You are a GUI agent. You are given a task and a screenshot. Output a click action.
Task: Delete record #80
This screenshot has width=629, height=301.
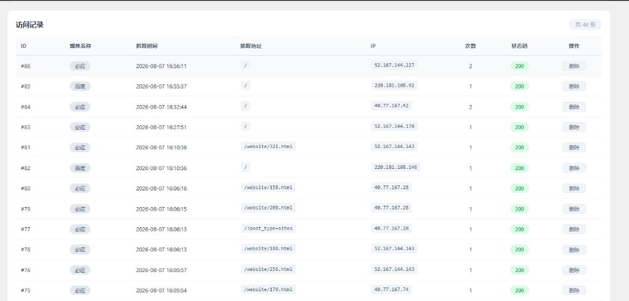click(x=574, y=188)
